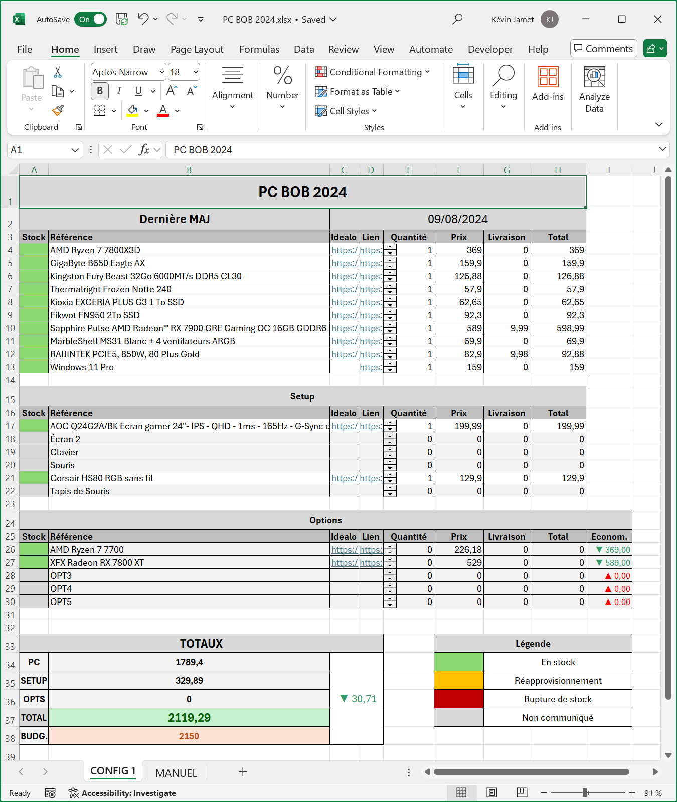677x802 pixels.
Task: Click the Save icon in title bar
Action: [122, 19]
